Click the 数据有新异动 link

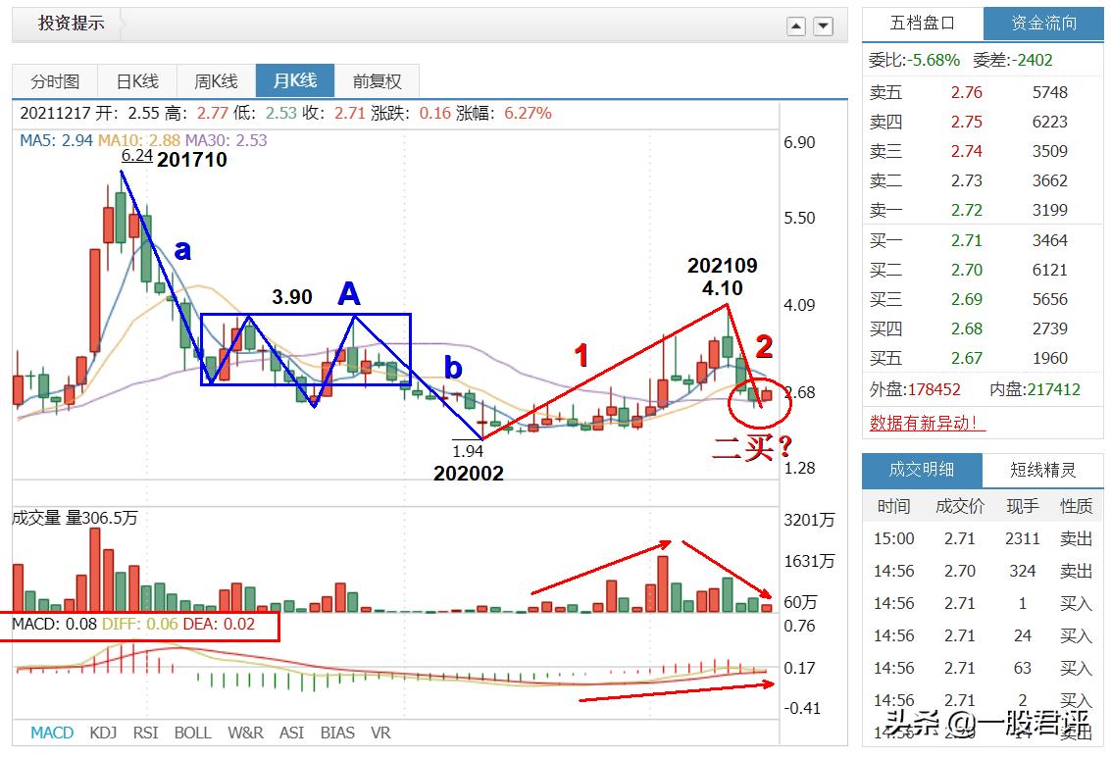click(927, 423)
